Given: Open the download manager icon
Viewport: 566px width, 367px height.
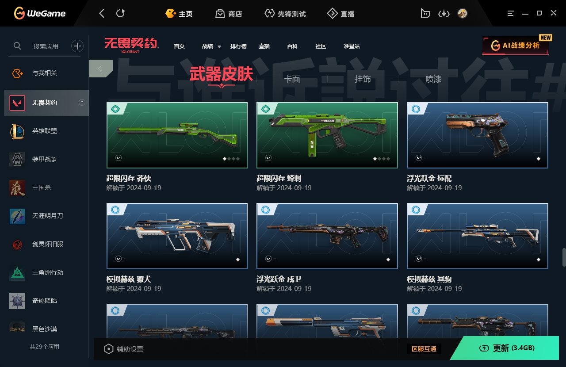Looking at the screenshot, I should 444,14.
